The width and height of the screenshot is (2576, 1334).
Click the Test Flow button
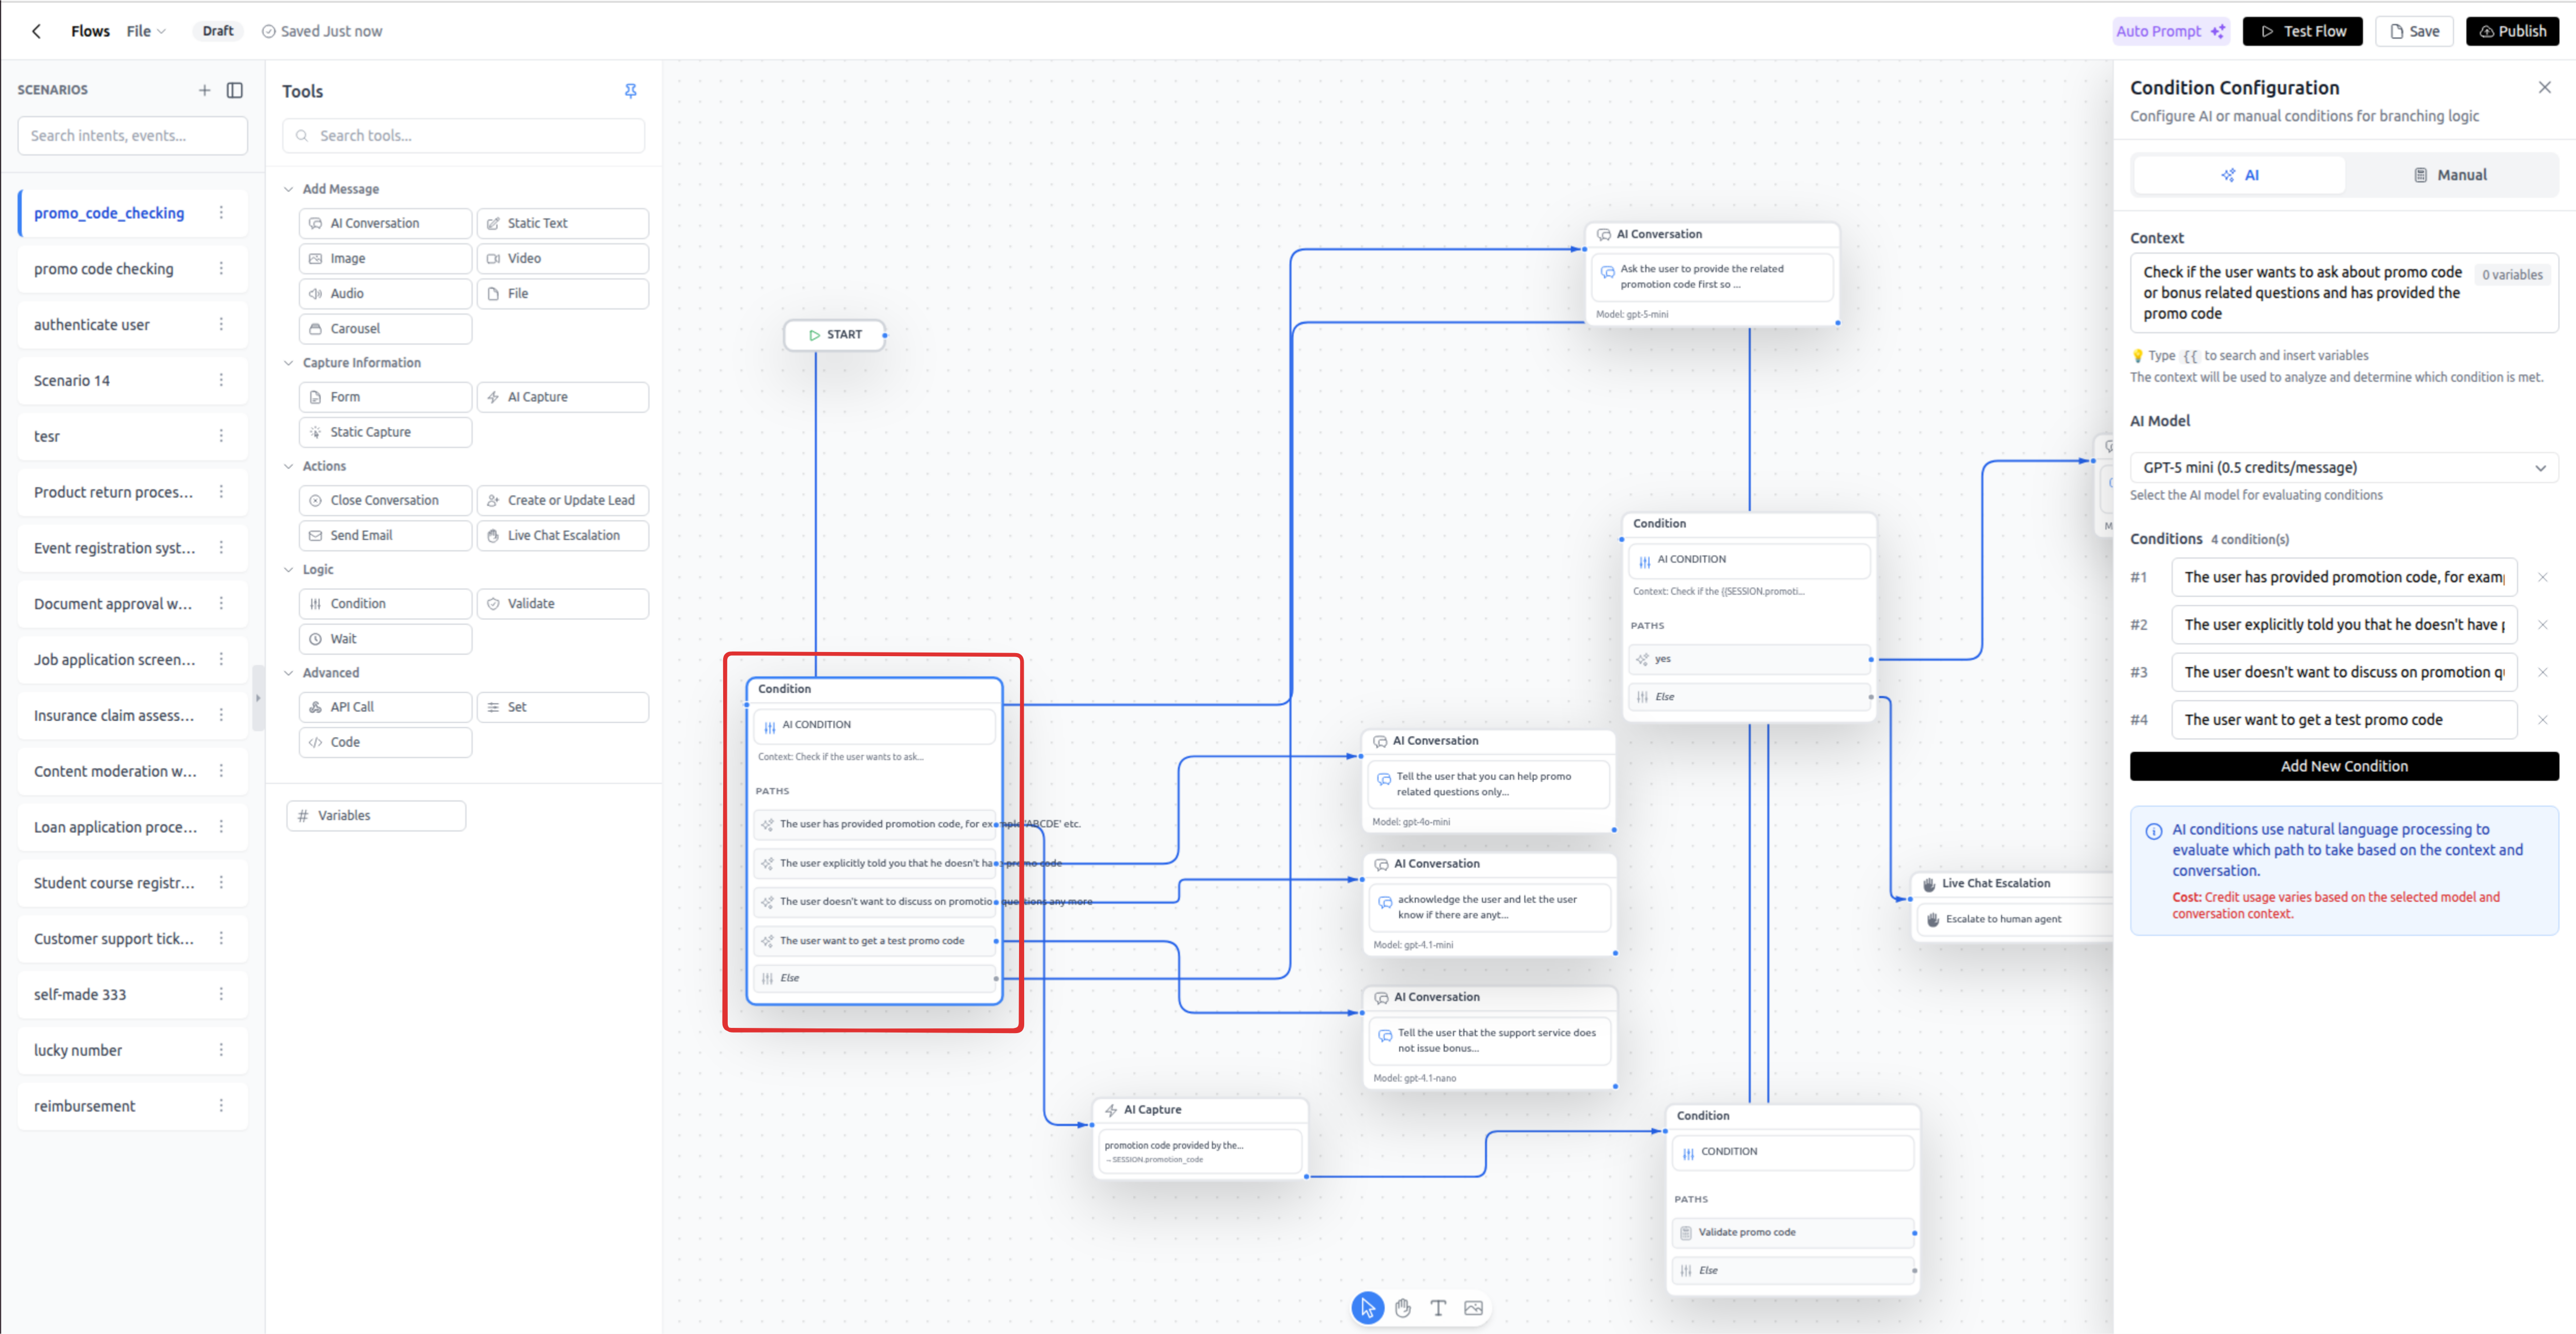point(2301,31)
